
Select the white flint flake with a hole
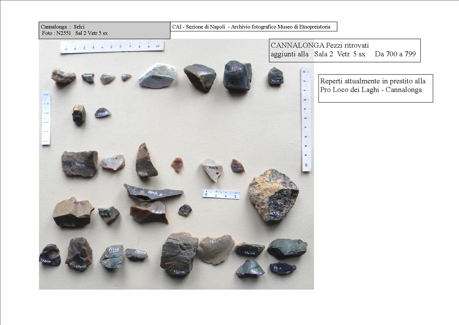coord(212,170)
